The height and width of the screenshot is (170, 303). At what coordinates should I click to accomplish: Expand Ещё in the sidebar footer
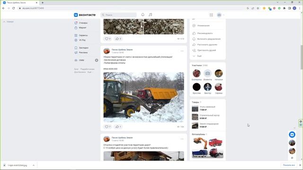pos(90,72)
